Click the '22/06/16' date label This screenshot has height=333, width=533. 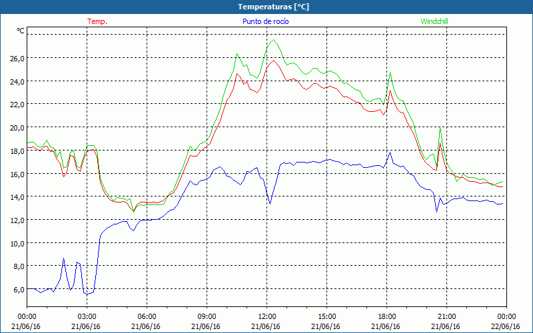(506, 326)
